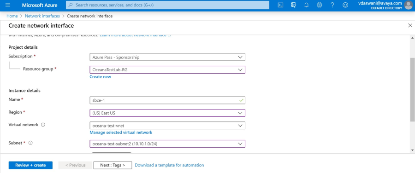Click the Review + create button
This screenshot has width=415, height=173.
(x=30, y=165)
